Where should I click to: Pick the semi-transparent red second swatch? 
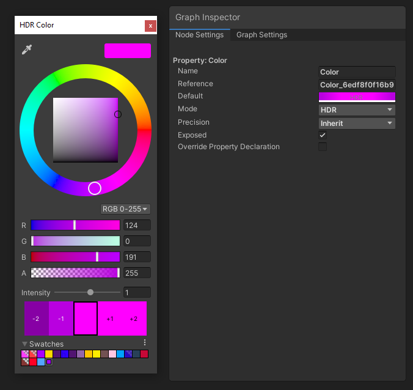33,354
